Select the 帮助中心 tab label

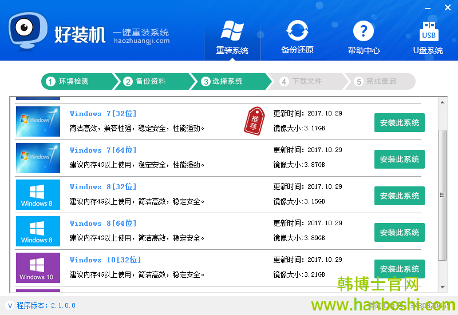point(364,50)
